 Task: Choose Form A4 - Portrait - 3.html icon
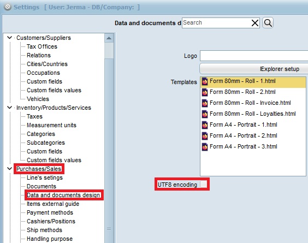205,146
